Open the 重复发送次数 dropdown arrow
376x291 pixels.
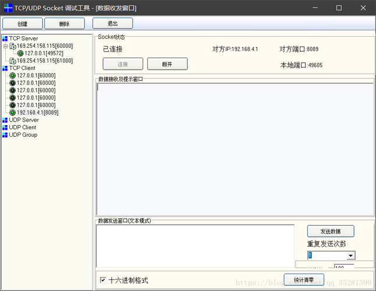[351, 255]
